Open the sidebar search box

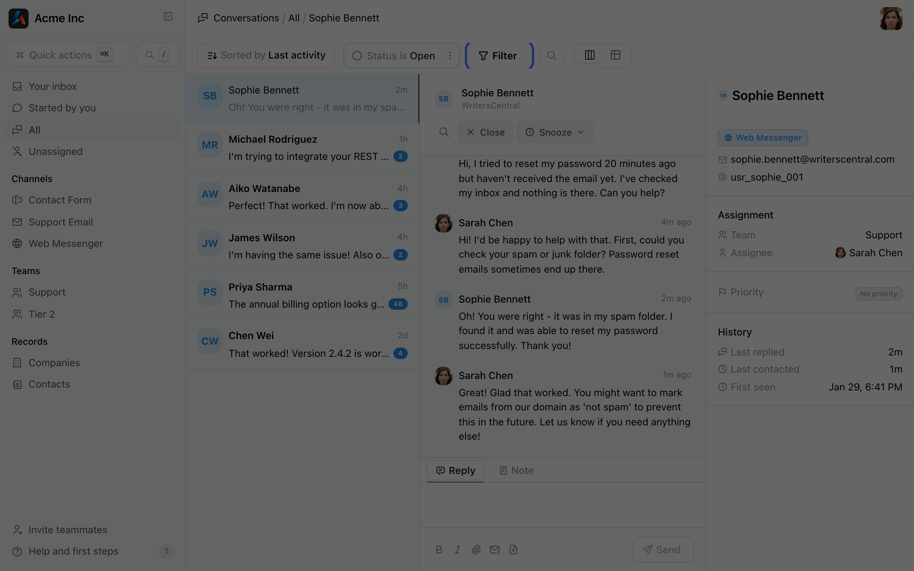(x=157, y=55)
